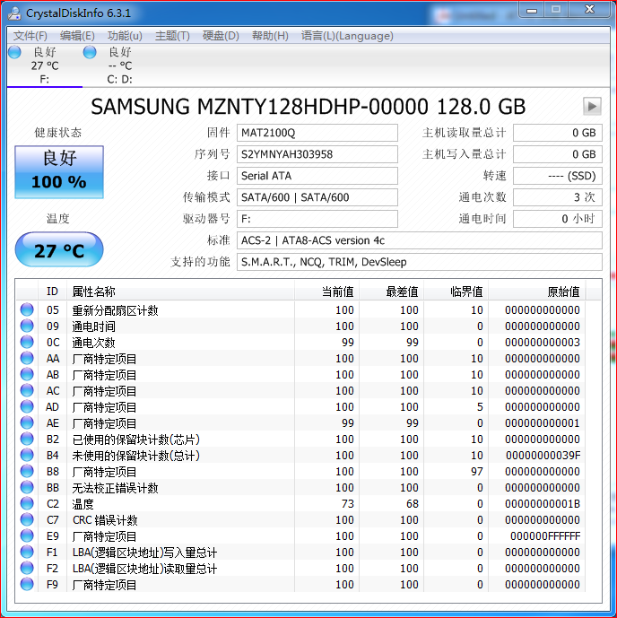Click status orb of attribute C7
This screenshot has width=617, height=618.
click(27, 520)
